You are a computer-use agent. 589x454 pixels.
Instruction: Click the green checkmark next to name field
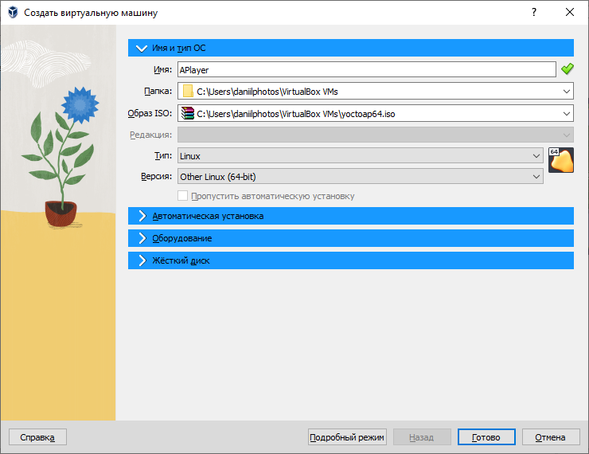[x=567, y=69]
